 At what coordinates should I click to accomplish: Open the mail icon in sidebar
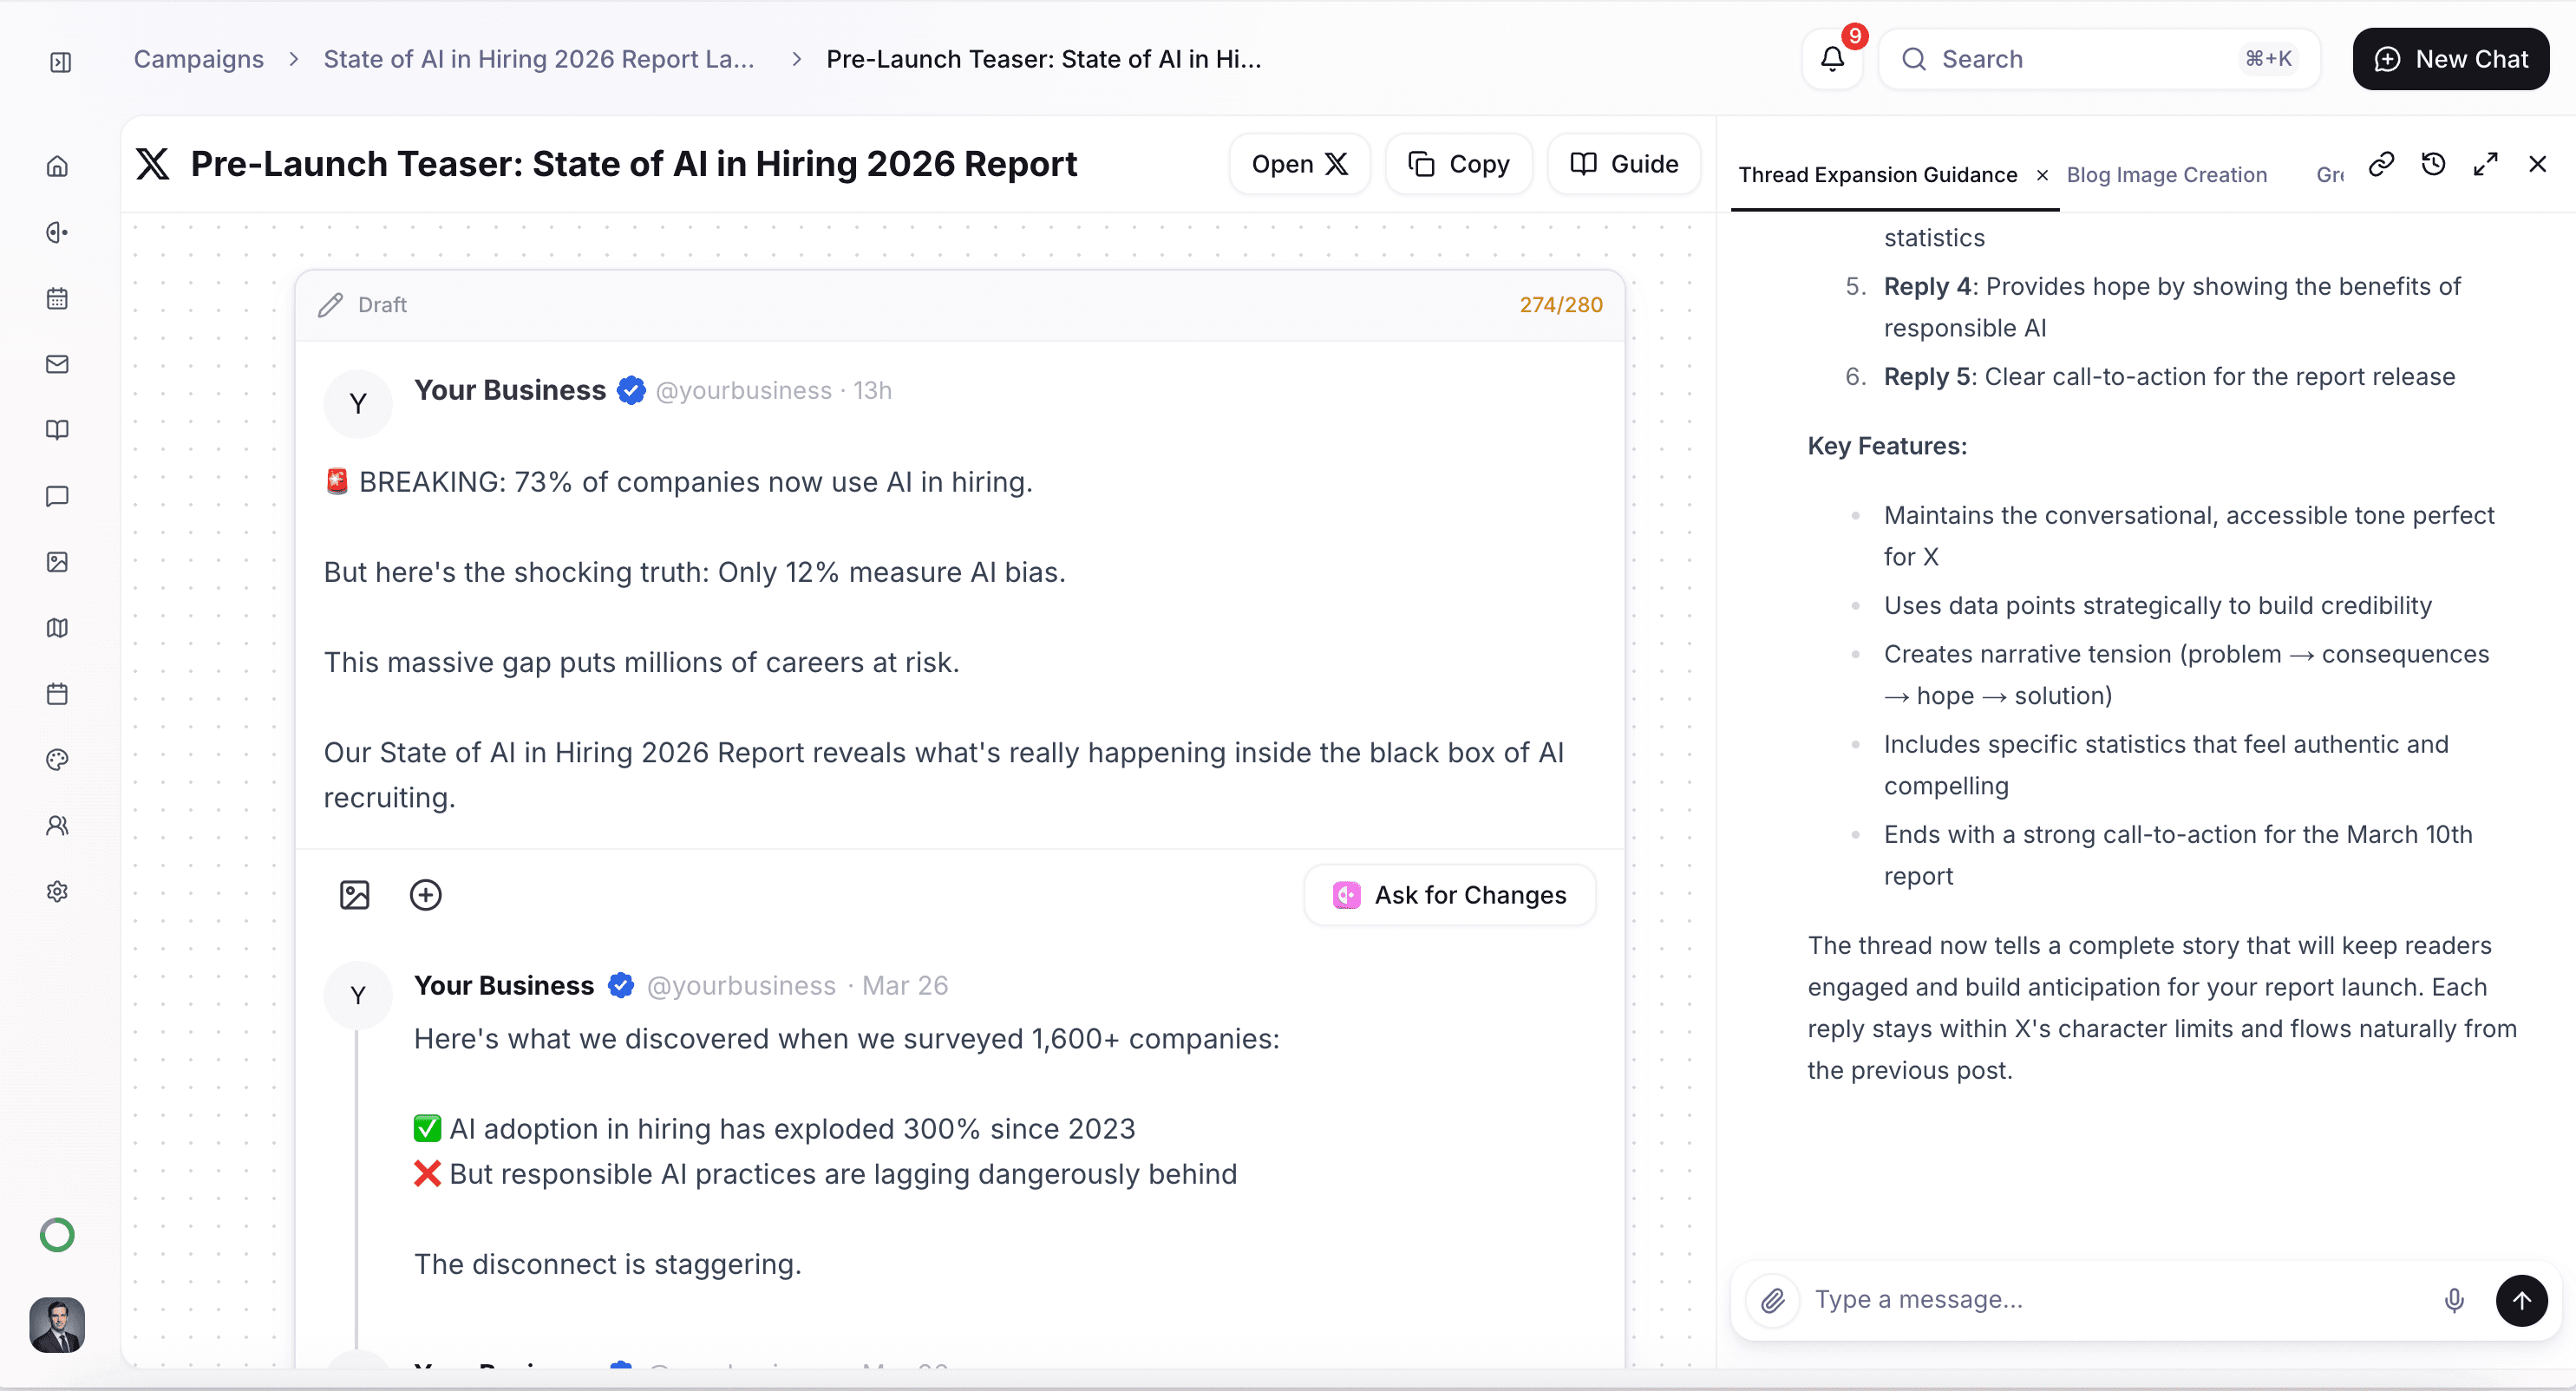[58, 364]
